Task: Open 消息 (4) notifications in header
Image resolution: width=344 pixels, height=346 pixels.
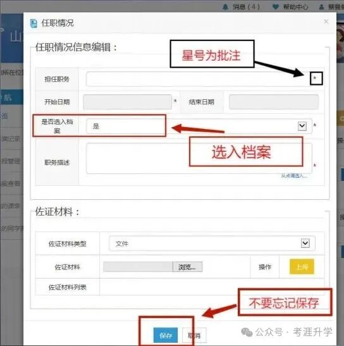Action: click(x=241, y=7)
